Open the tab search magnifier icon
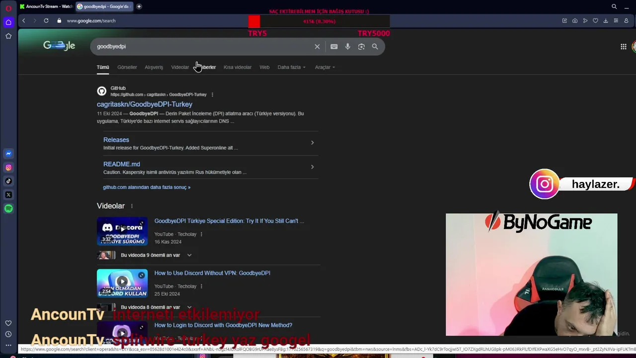The image size is (636, 358). point(614,6)
